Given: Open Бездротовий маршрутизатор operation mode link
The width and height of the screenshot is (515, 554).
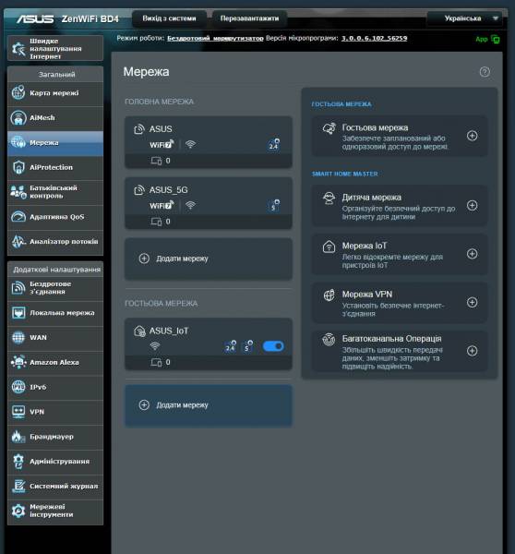Looking at the screenshot, I should click(215, 38).
